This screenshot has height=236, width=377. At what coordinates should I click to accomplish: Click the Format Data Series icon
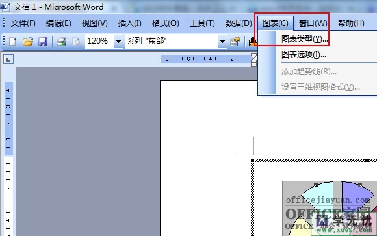pyautogui.click(x=235, y=42)
